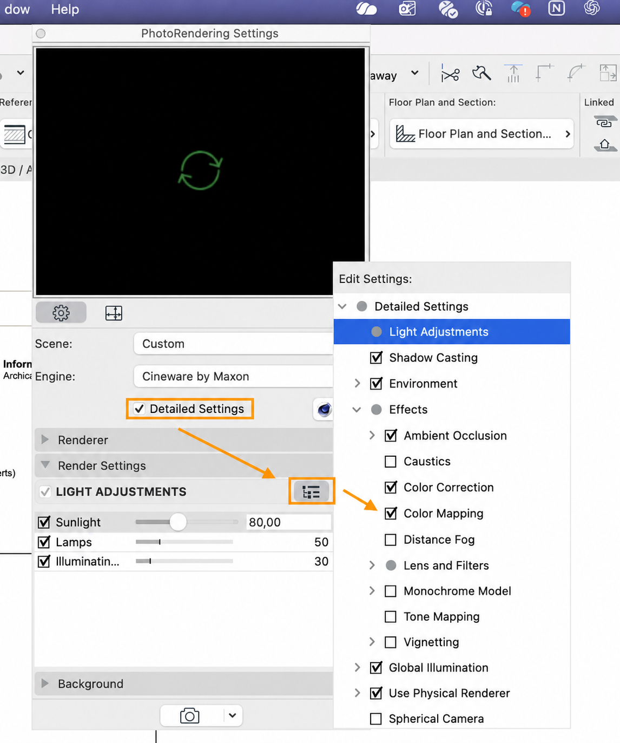
Task: Enable Distance Fog checkbox
Action: click(390, 540)
